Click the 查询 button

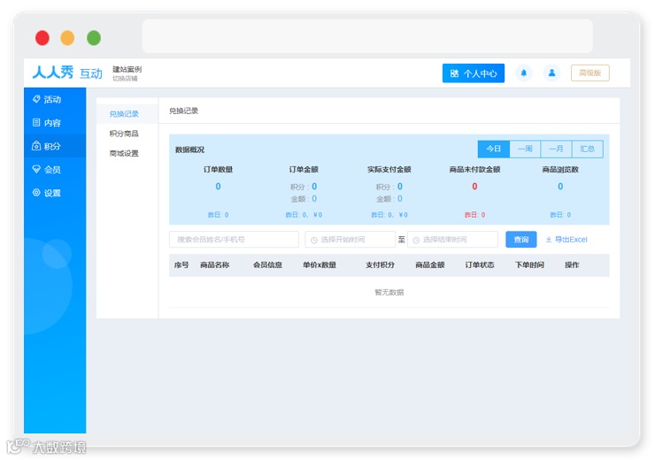[521, 239]
